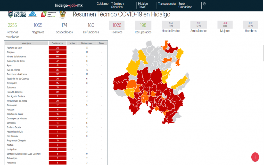264x165 pixels.
Task: Click the red plus floating button
Action: 255,157
